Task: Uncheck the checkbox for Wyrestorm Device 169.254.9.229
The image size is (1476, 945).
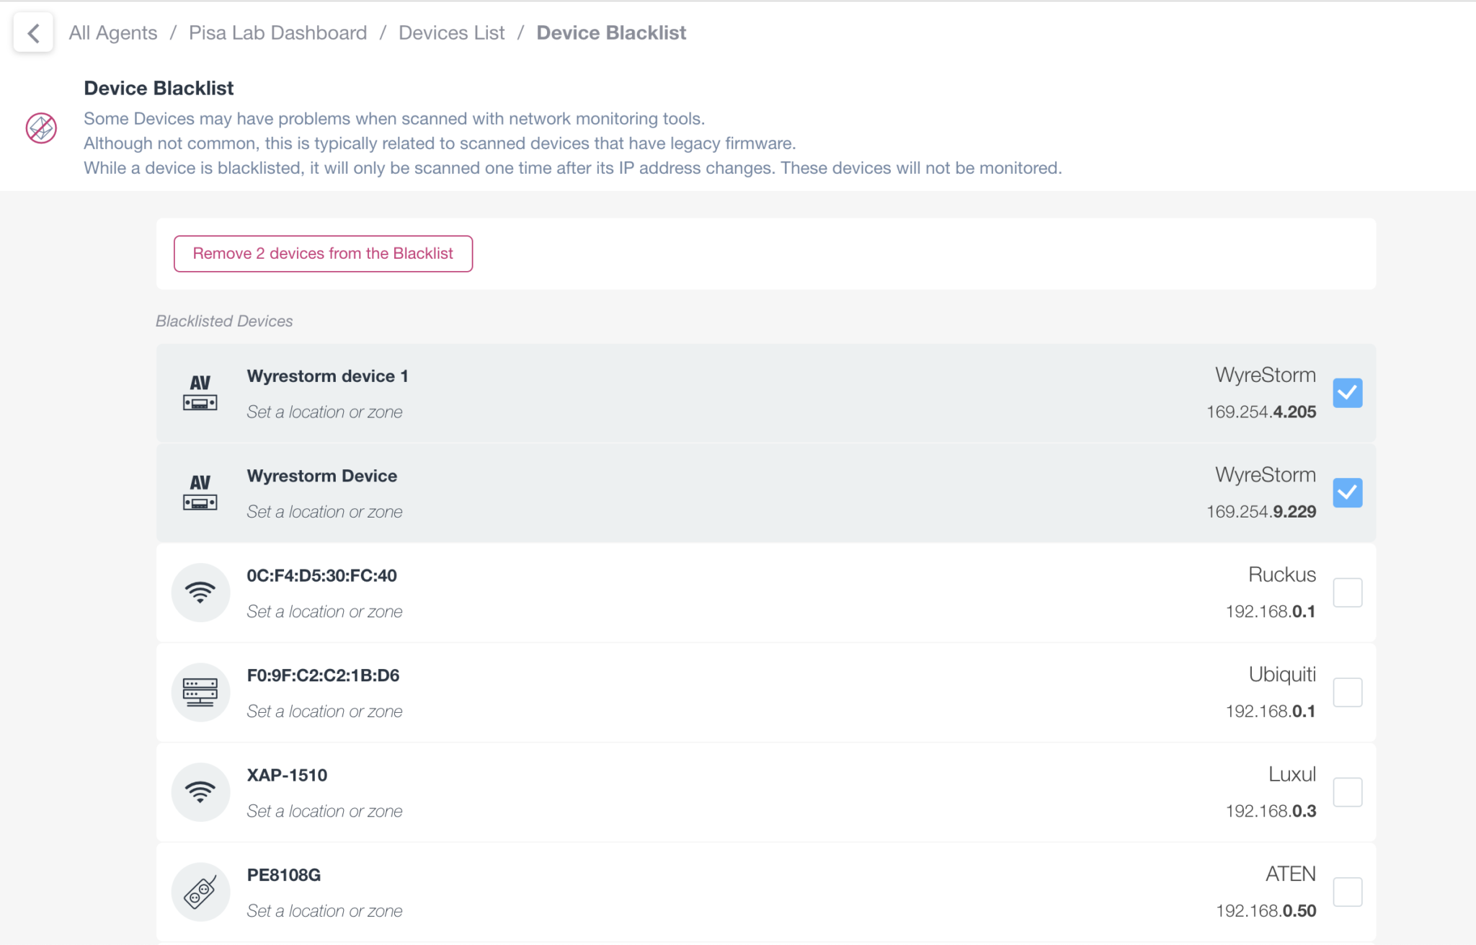Action: coord(1348,492)
